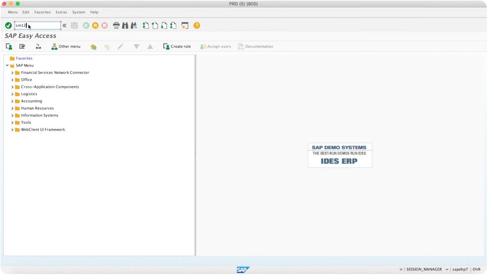Click the Other menu button
This screenshot has height=280, width=494.
66,46
